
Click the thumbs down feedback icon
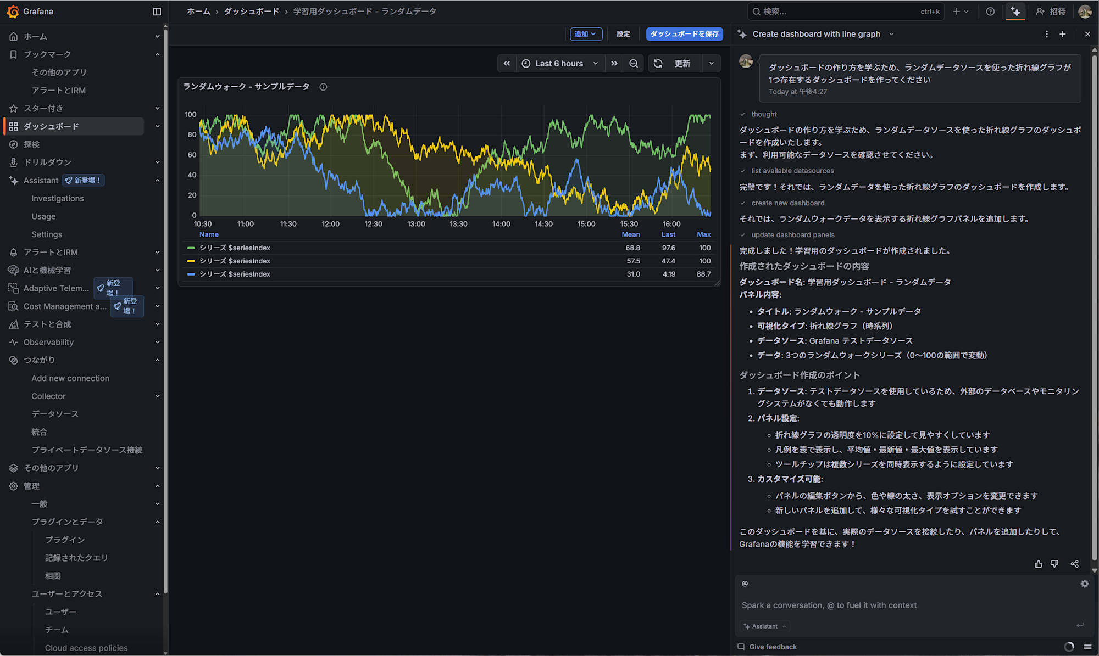click(x=1054, y=564)
